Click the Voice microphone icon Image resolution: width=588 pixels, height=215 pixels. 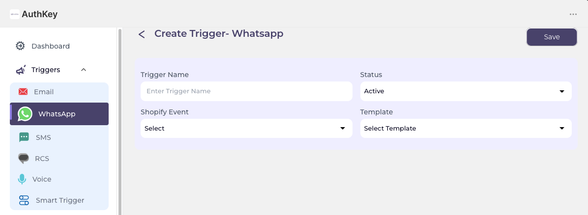pyautogui.click(x=22, y=179)
